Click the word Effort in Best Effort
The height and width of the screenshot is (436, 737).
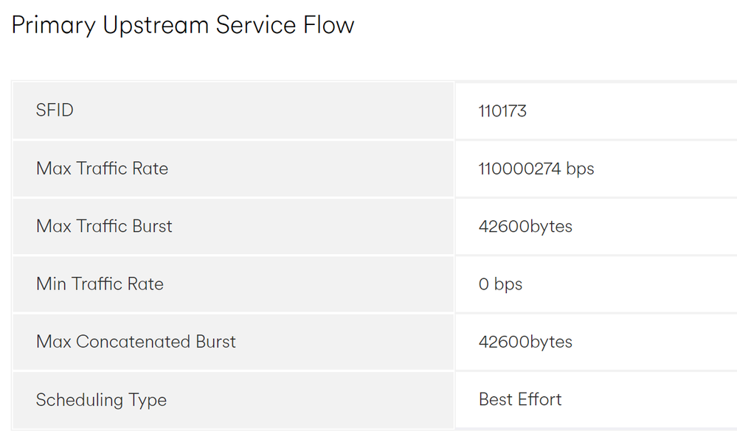[539, 399]
